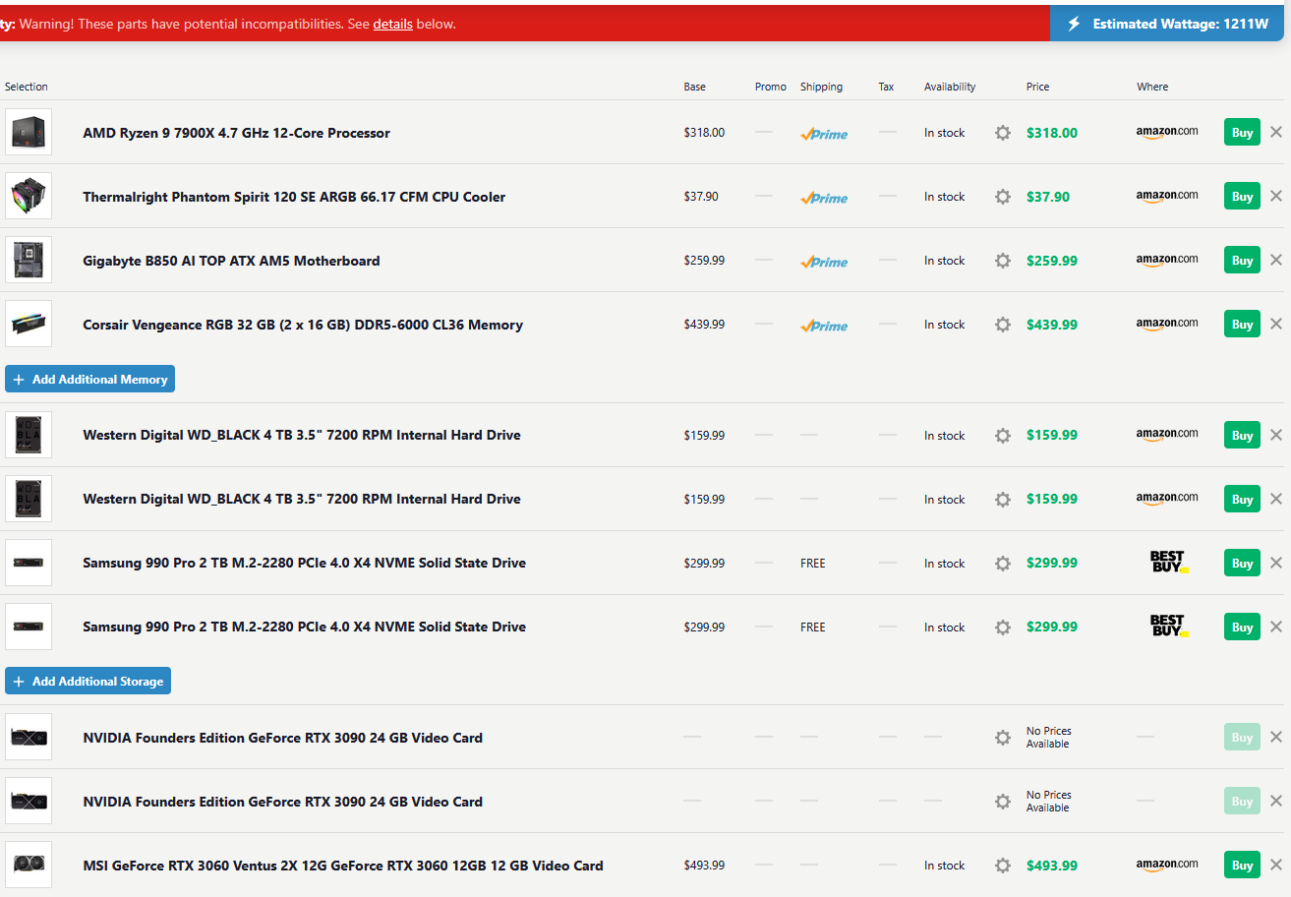Click the thumbnail of the first WD_BLACK drive
This screenshot has width=1291, height=897.
(29, 435)
